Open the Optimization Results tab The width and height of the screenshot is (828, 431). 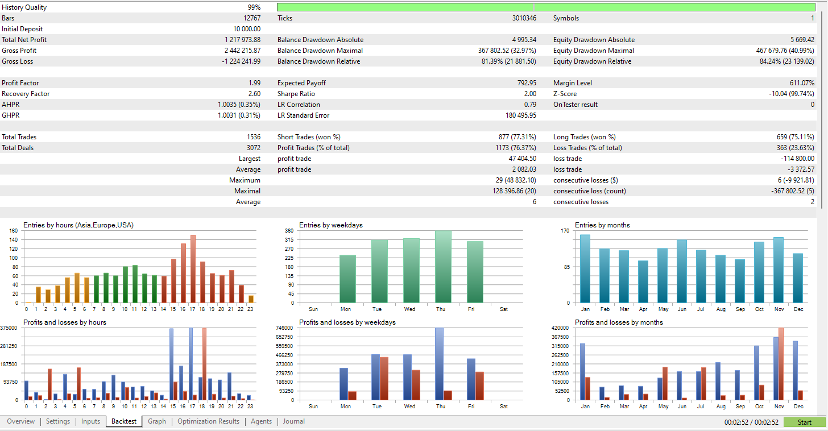(x=209, y=421)
